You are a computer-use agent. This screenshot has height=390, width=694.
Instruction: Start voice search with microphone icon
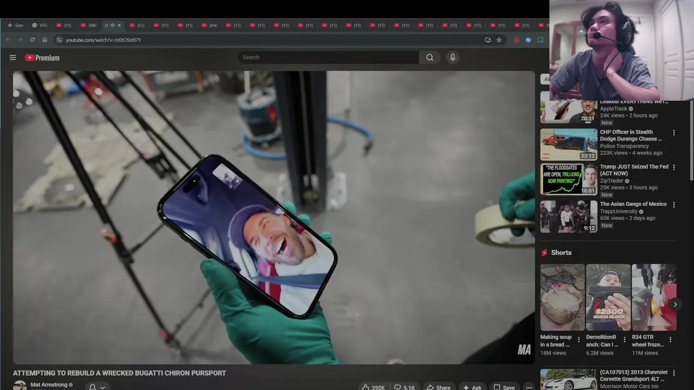(x=453, y=57)
